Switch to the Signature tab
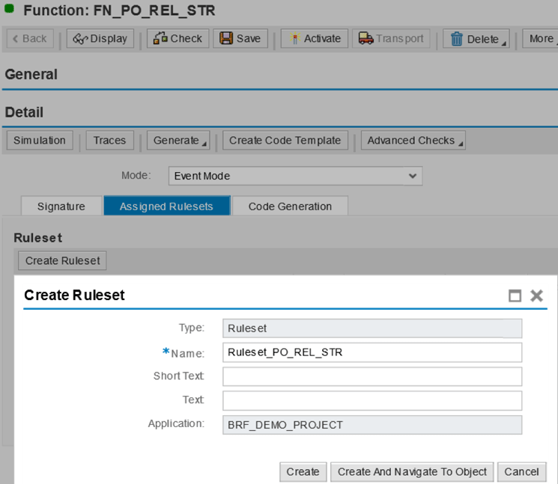 (x=61, y=206)
